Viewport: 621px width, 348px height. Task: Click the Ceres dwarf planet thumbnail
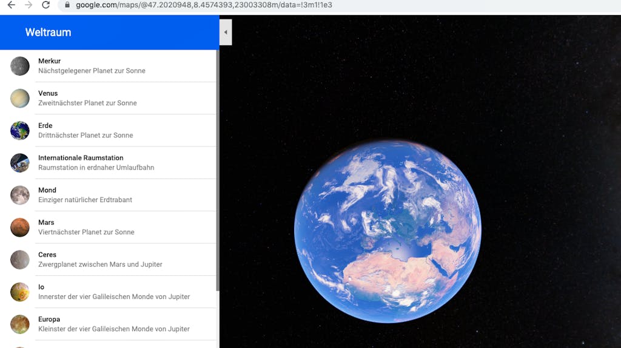coord(20,260)
